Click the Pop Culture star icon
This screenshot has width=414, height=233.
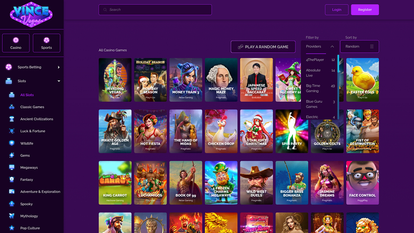pyautogui.click(x=12, y=228)
